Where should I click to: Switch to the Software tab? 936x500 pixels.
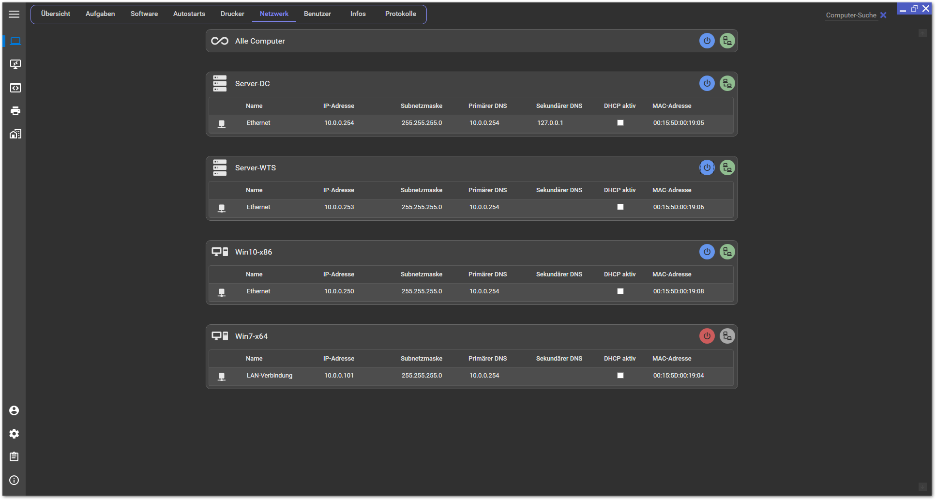(x=144, y=14)
